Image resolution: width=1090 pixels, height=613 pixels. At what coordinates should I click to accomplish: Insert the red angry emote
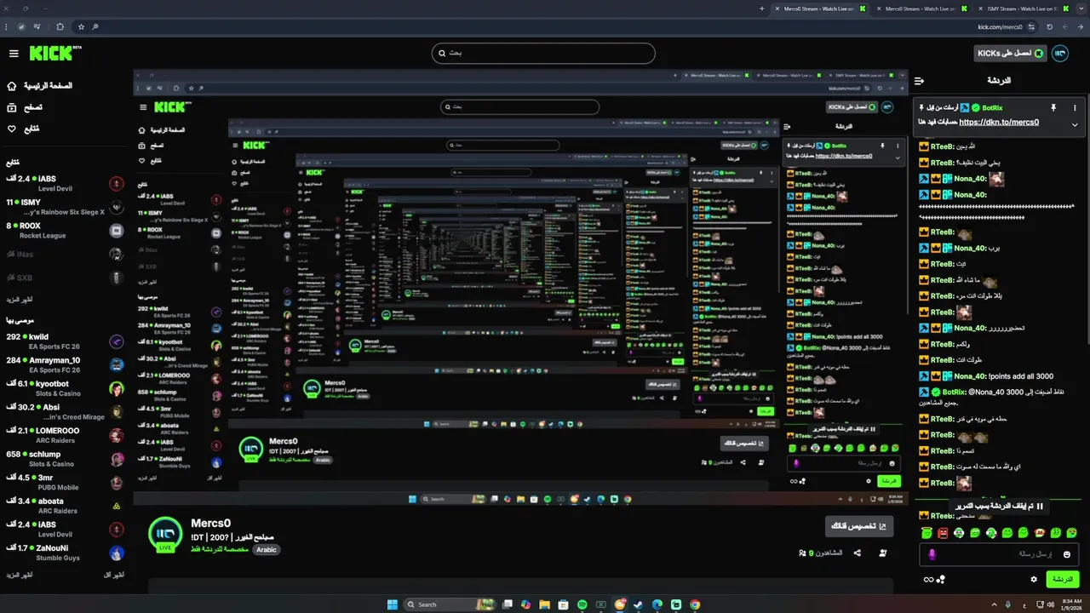click(x=943, y=533)
